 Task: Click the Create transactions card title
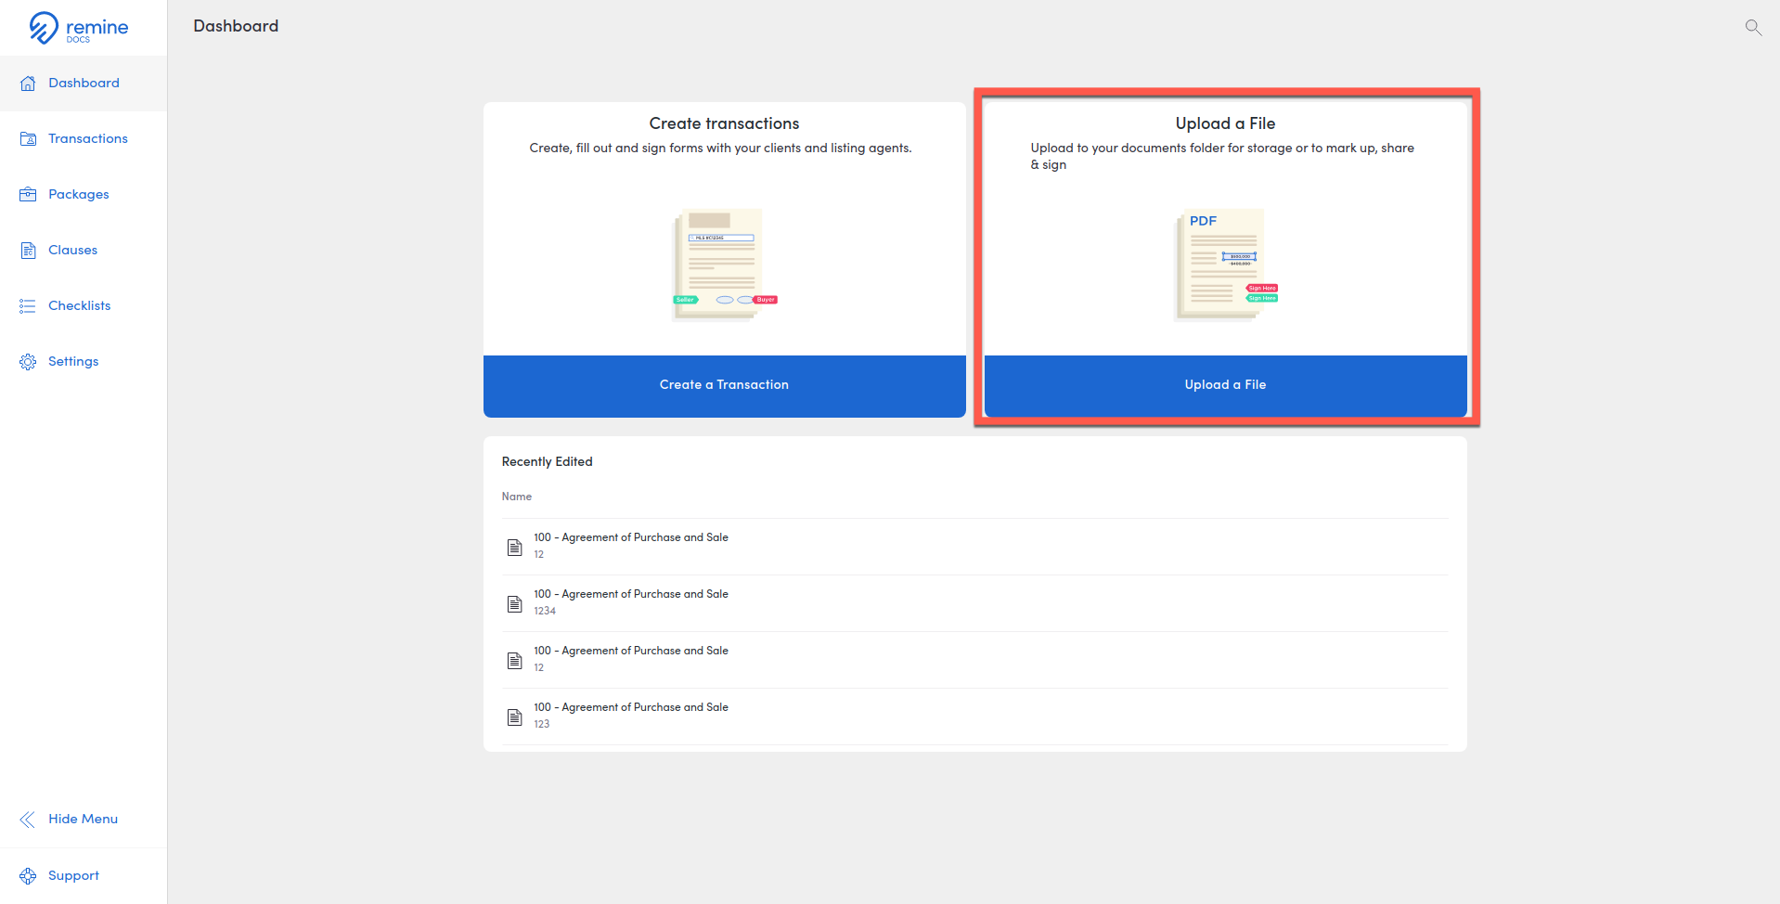(725, 123)
